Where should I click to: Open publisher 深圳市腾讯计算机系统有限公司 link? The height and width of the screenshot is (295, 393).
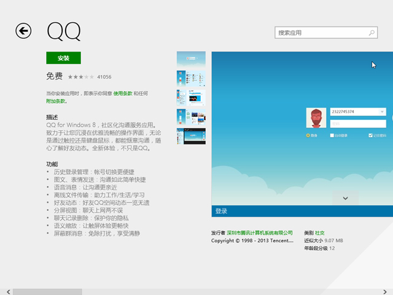(260, 233)
